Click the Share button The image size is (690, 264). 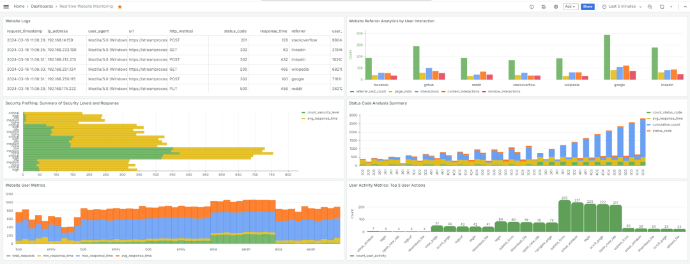click(x=588, y=6)
